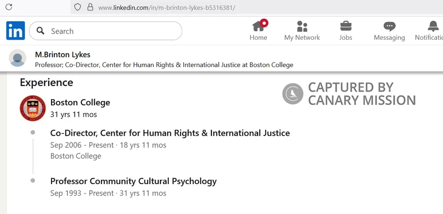This screenshot has height=214, width=443.
Task: Open the Boston College company link
Action: (x=80, y=103)
